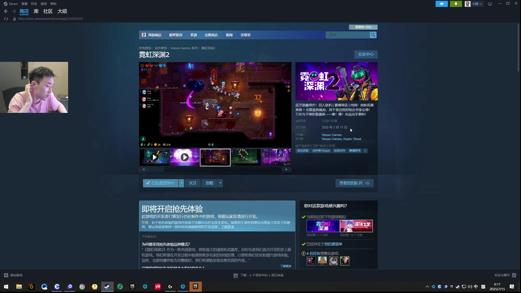Image resolution: width=521 pixels, height=293 pixels.
Task: Click the orange Epic Games taskbar icon
Action: click(195, 286)
